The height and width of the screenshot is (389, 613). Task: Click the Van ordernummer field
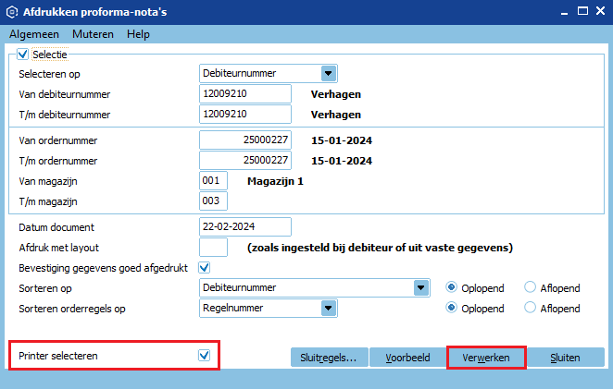coord(245,140)
